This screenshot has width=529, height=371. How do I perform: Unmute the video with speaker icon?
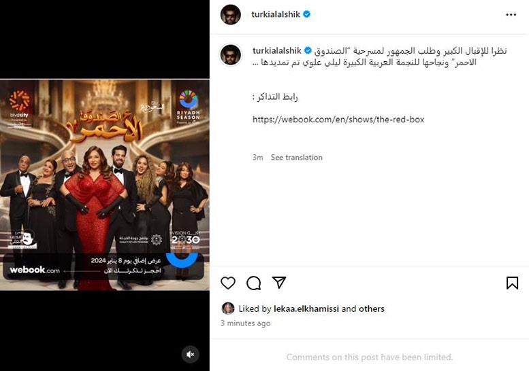coord(190,354)
